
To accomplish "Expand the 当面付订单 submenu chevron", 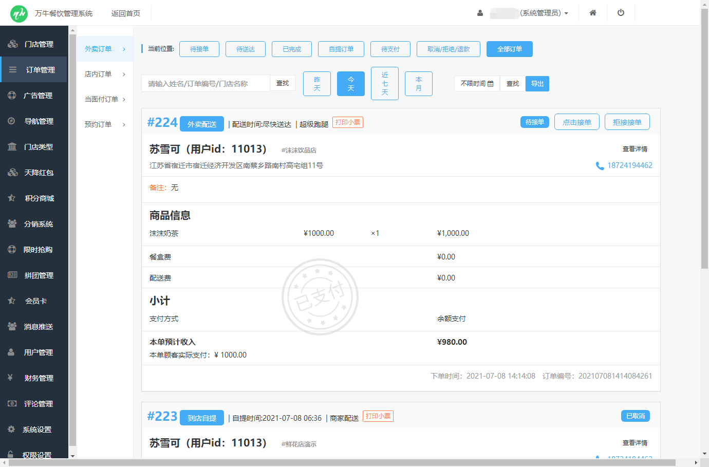I will pos(124,100).
